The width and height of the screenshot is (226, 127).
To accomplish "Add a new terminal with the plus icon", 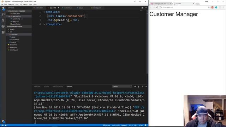I will (135, 87).
